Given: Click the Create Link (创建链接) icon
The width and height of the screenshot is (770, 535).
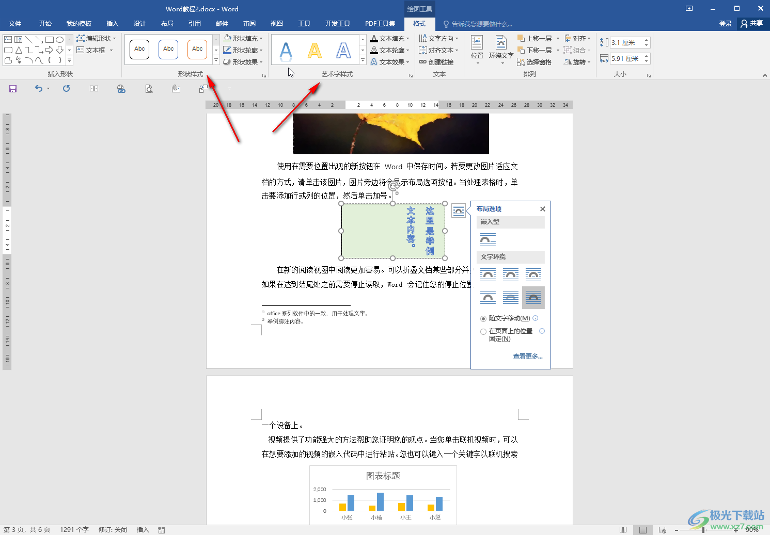Looking at the screenshot, I should (436, 62).
